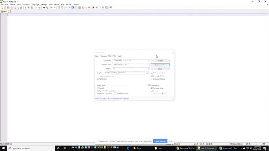Click the Replace in Files button

[x=160, y=65]
